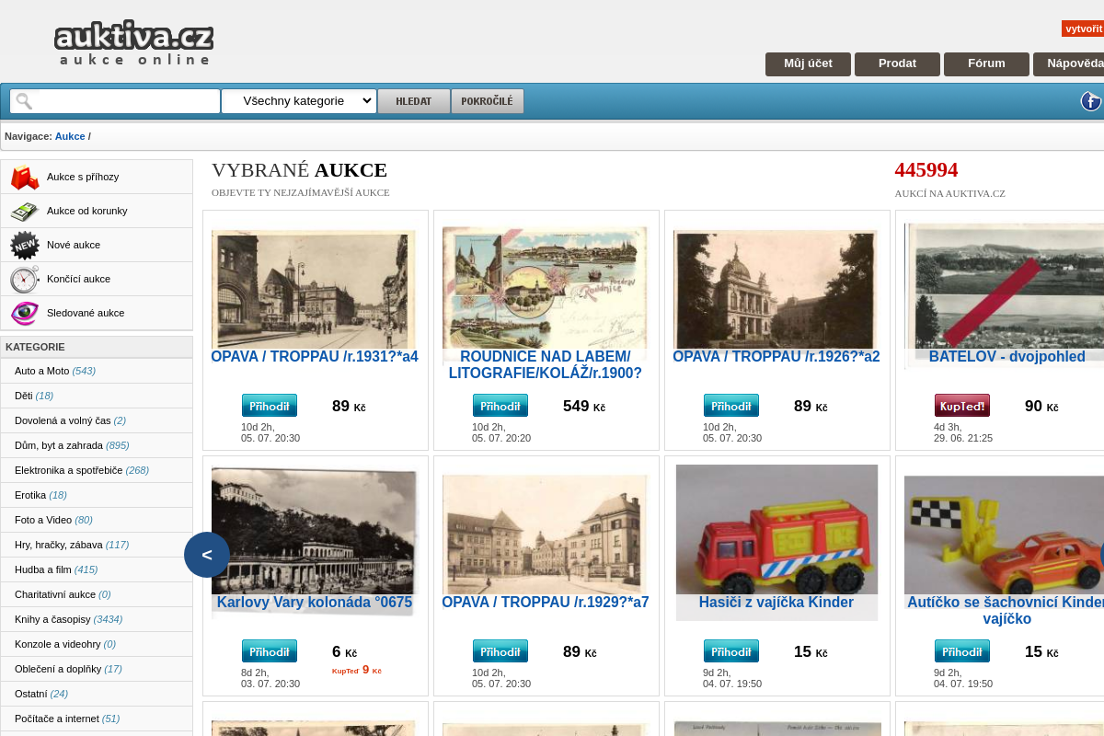
Task: Click the clock icon for Končící aukce
Action: pyautogui.click(x=25, y=279)
